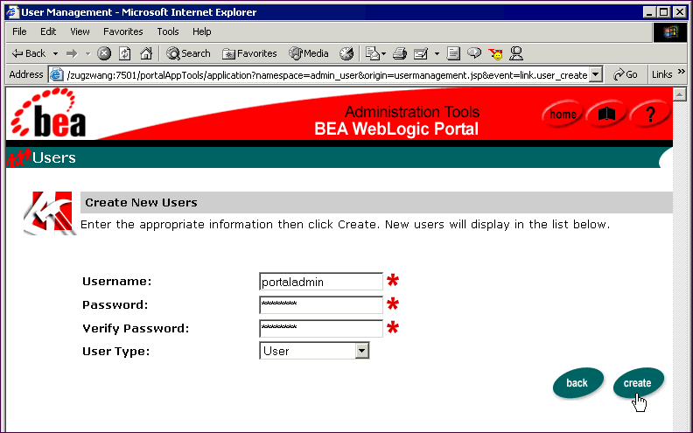Click the IE icon in title bar
Screen dimensions: 693x433
pos(13,12)
